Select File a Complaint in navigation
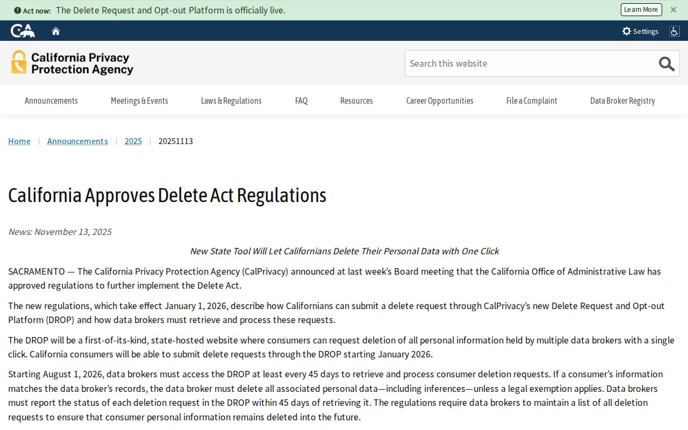The image size is (688, 430). [x=532, y=101]
